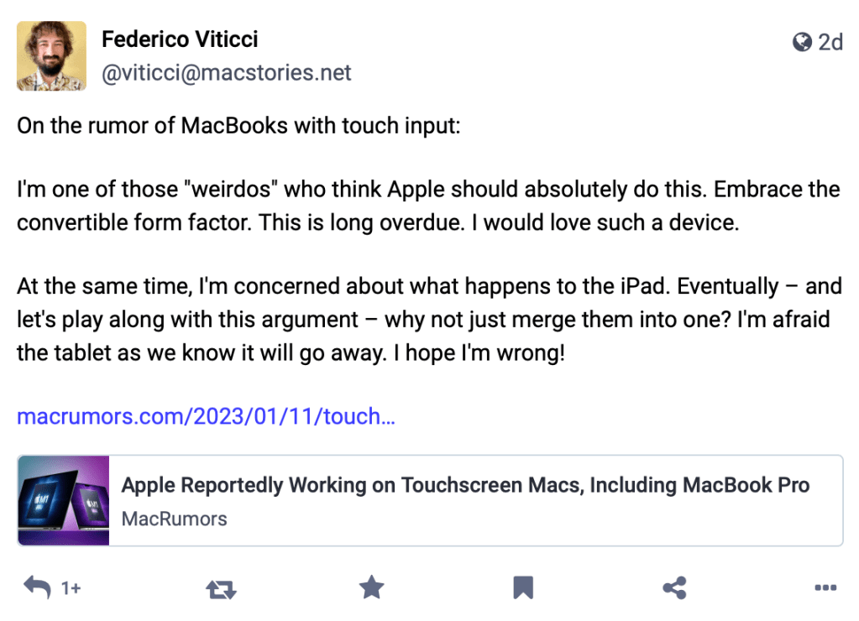Open Federico Viticci's profile avatar

(x=52, y=55)
